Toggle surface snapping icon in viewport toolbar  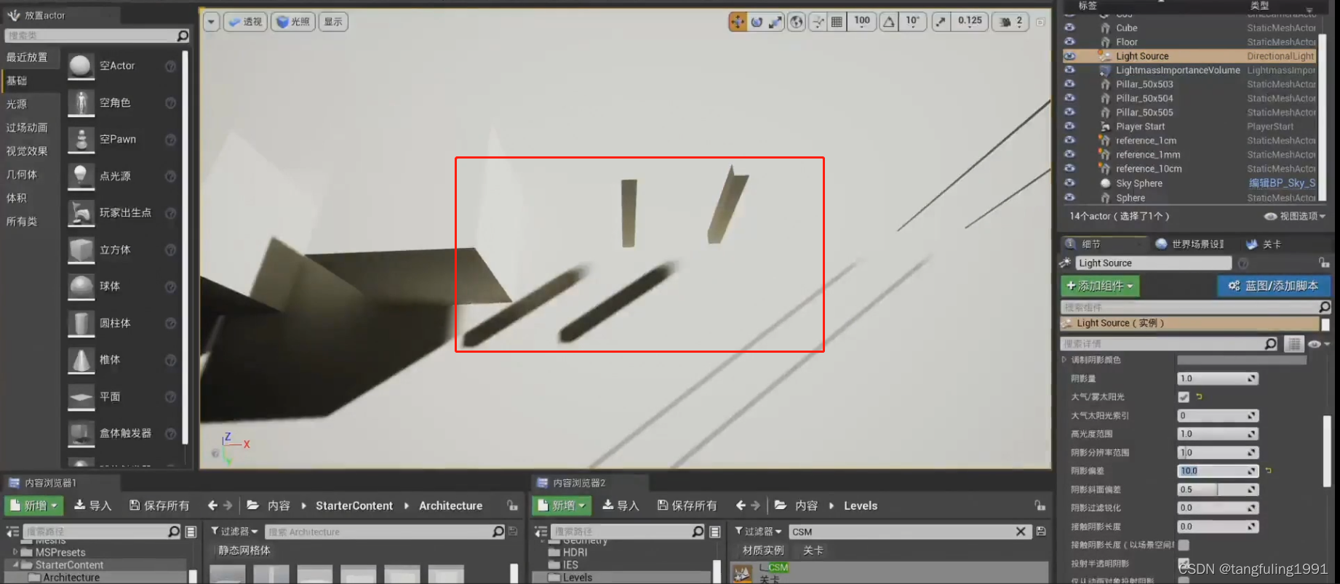coord(818,22)
